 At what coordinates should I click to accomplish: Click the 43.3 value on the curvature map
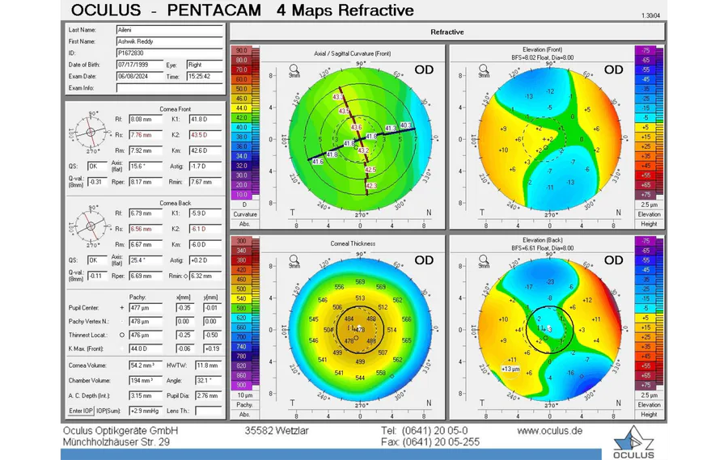point(338,97)
